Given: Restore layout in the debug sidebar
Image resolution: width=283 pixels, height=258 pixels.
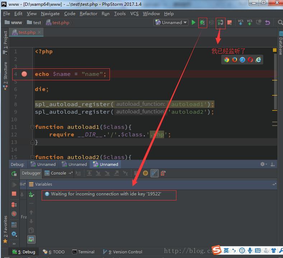Looking at the screenshot, I should point(14,225).
